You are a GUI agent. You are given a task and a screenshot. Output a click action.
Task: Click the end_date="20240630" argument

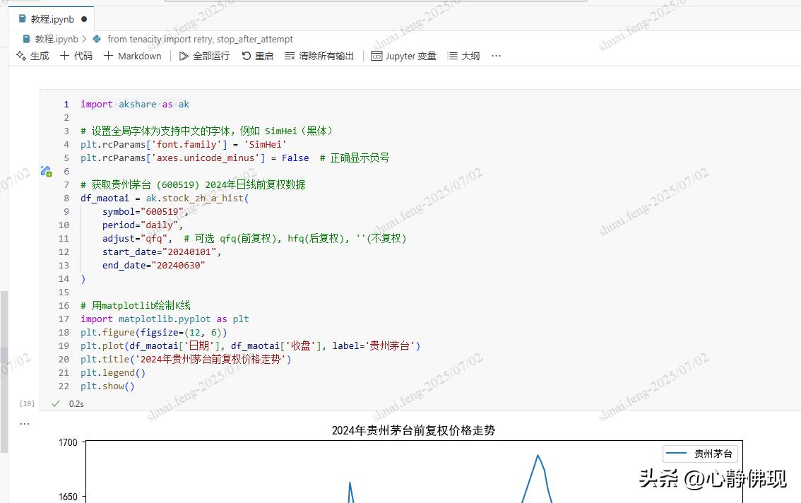tap(153, 266)
